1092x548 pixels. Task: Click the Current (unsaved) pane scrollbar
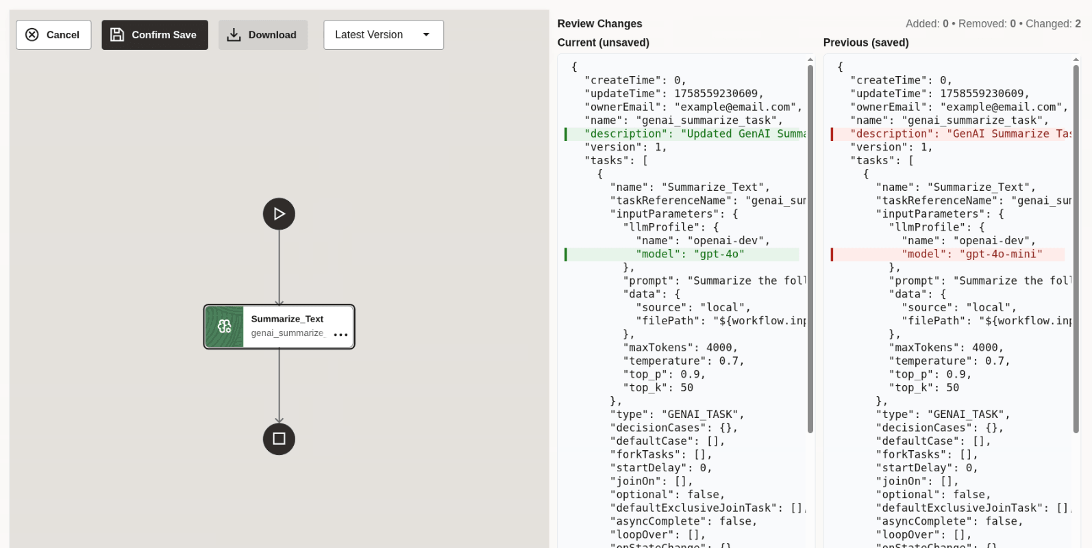(810, 248)
